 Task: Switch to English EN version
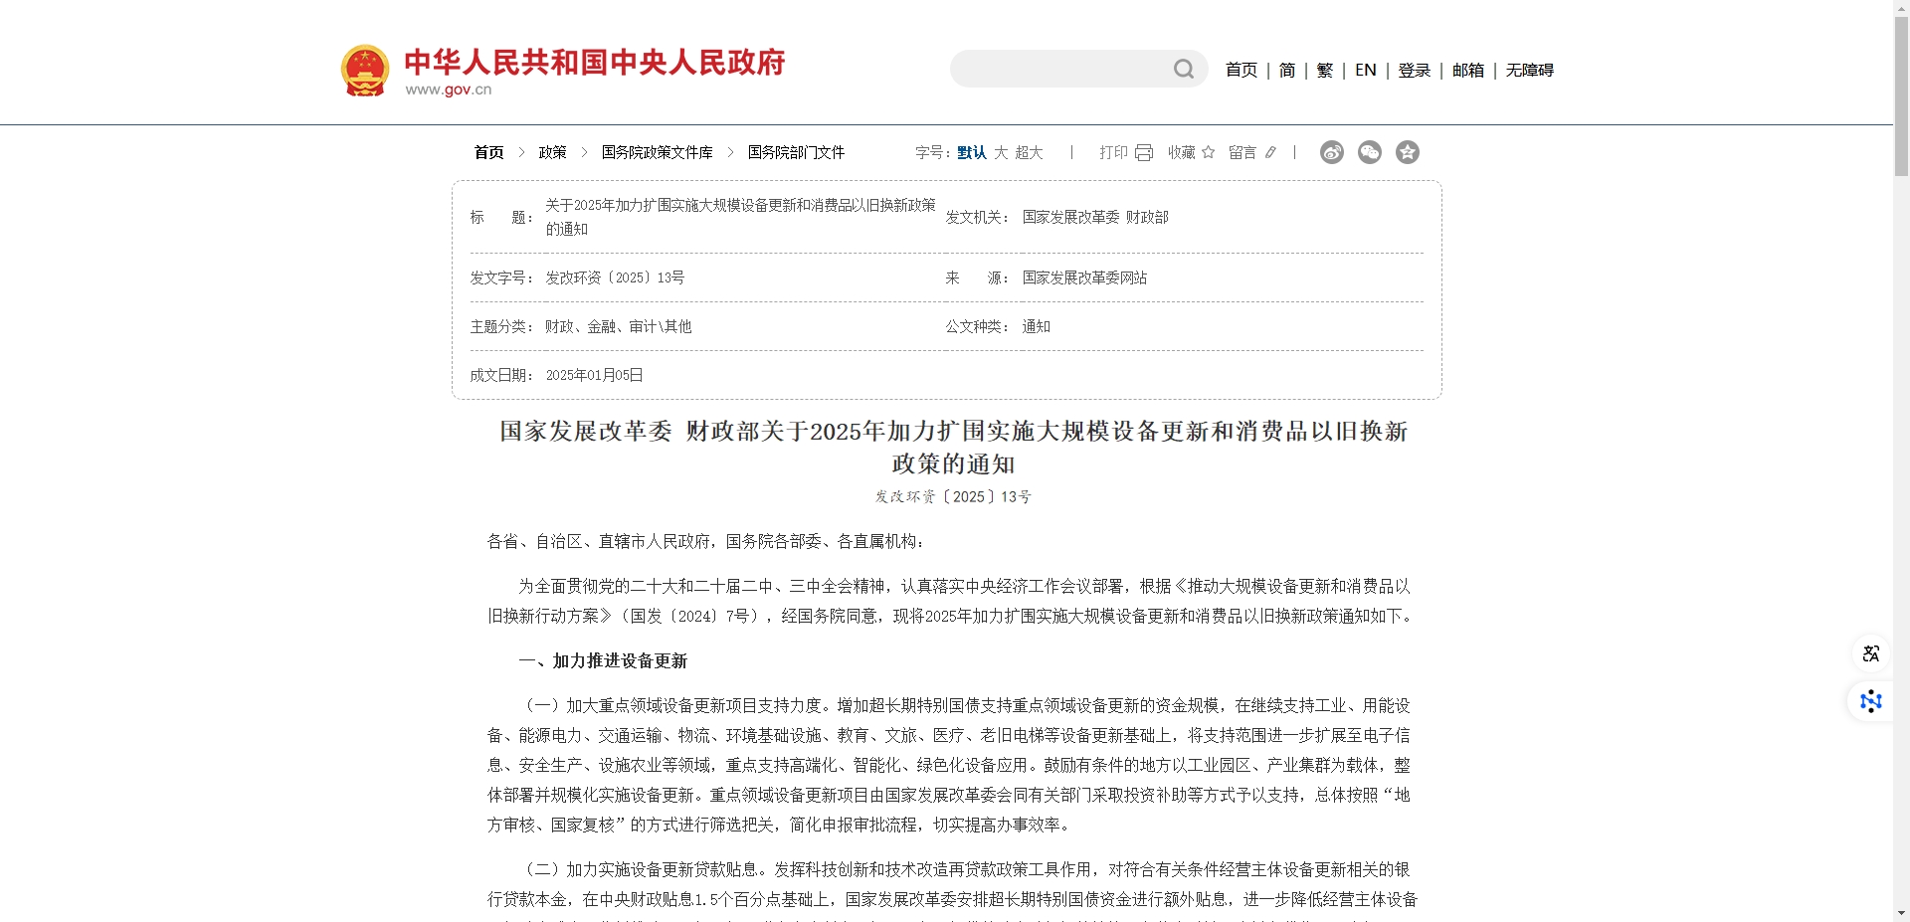[1366, 70]
